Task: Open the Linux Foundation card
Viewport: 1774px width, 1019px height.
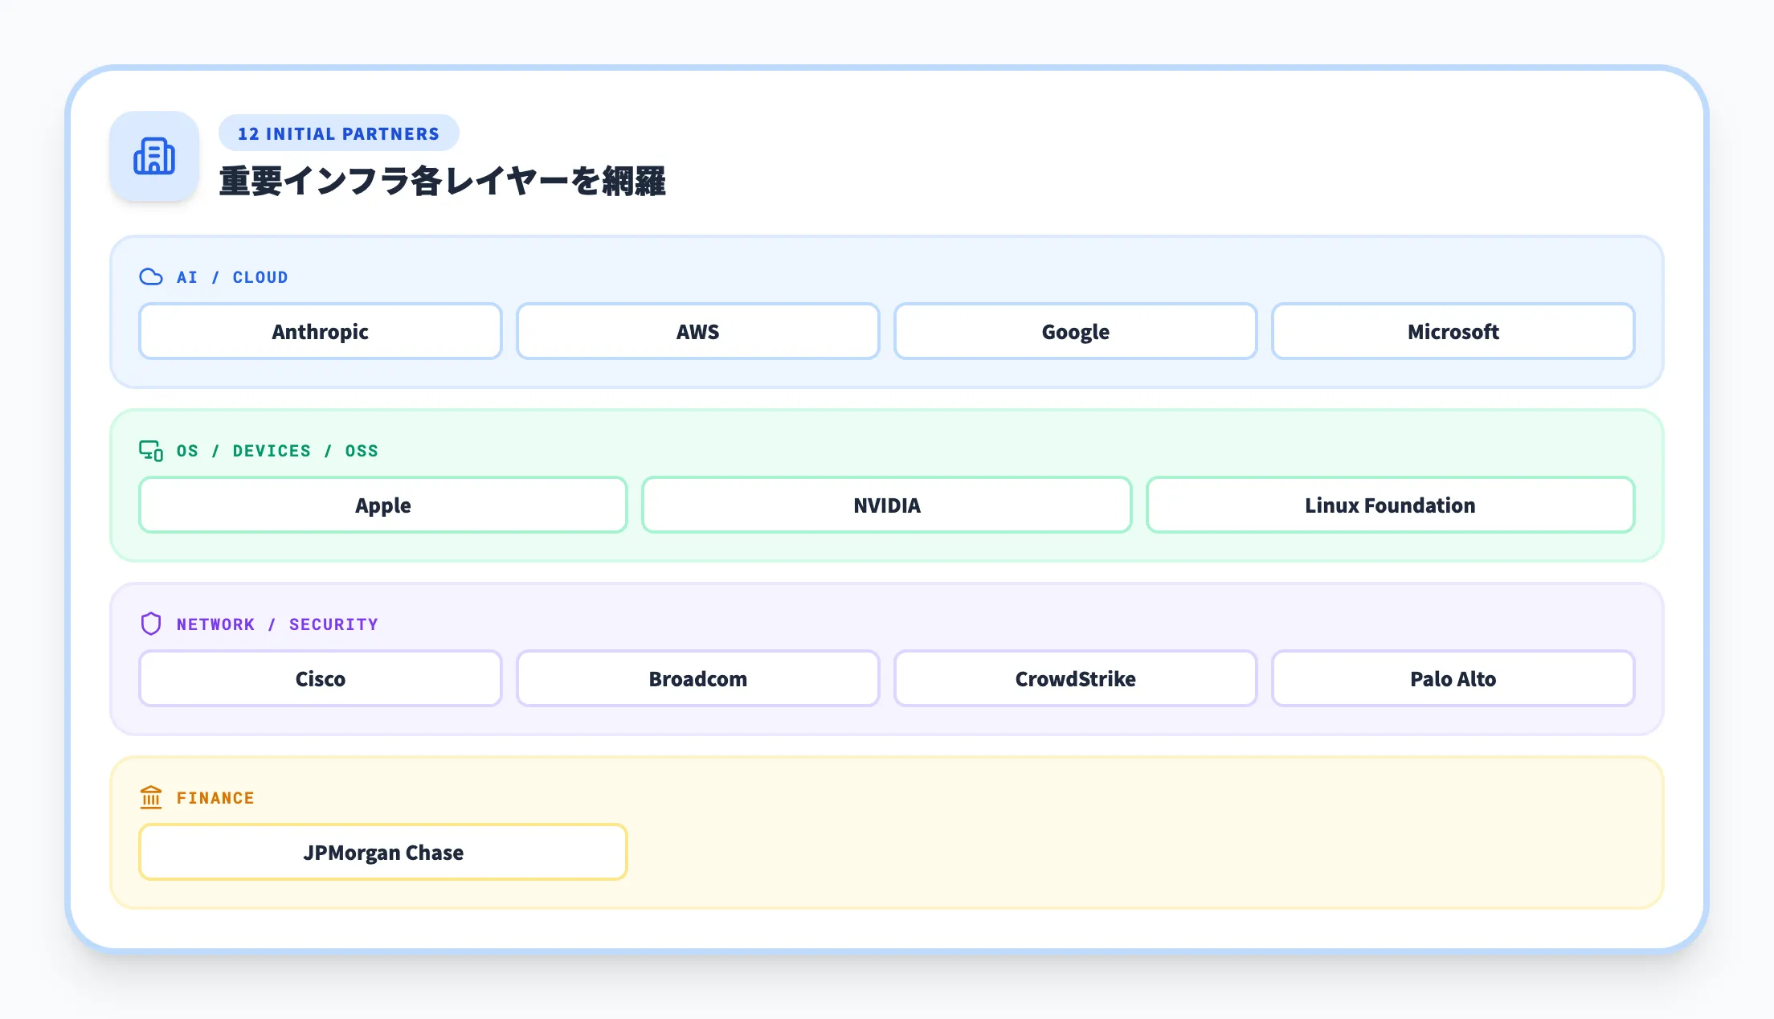Action: [x=1390, y=505]
